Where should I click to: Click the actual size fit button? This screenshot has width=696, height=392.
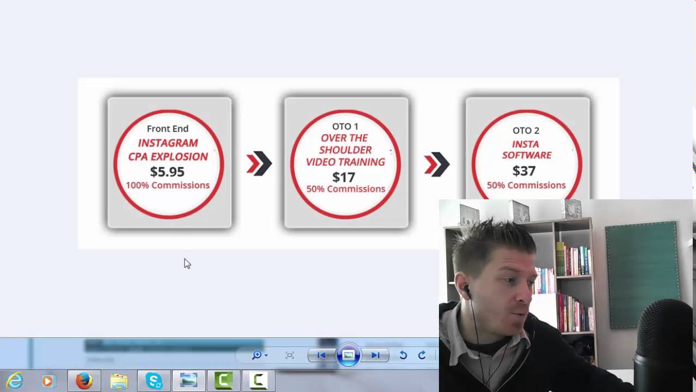coord(290,355)
